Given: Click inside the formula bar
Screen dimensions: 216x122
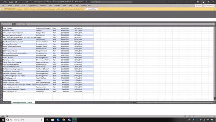Looking at the screenshot, I should pyautogui.click(x=121, y=24).
